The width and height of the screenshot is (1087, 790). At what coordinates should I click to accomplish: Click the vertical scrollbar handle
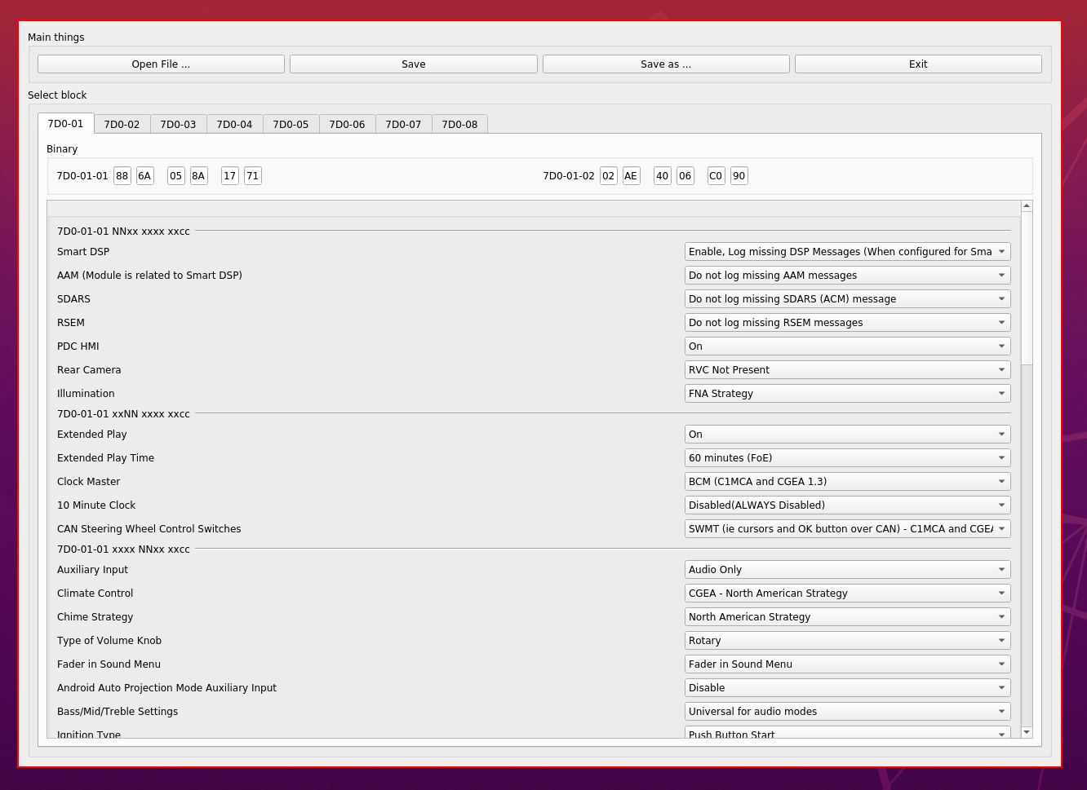pyautogui.click(x=1027, y=288)
